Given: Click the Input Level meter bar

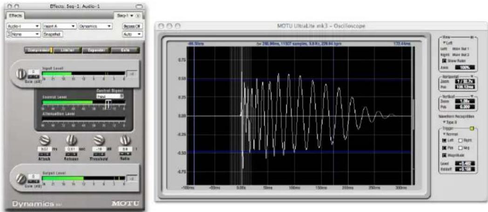Looking at the screenshot, I should 83,73.
